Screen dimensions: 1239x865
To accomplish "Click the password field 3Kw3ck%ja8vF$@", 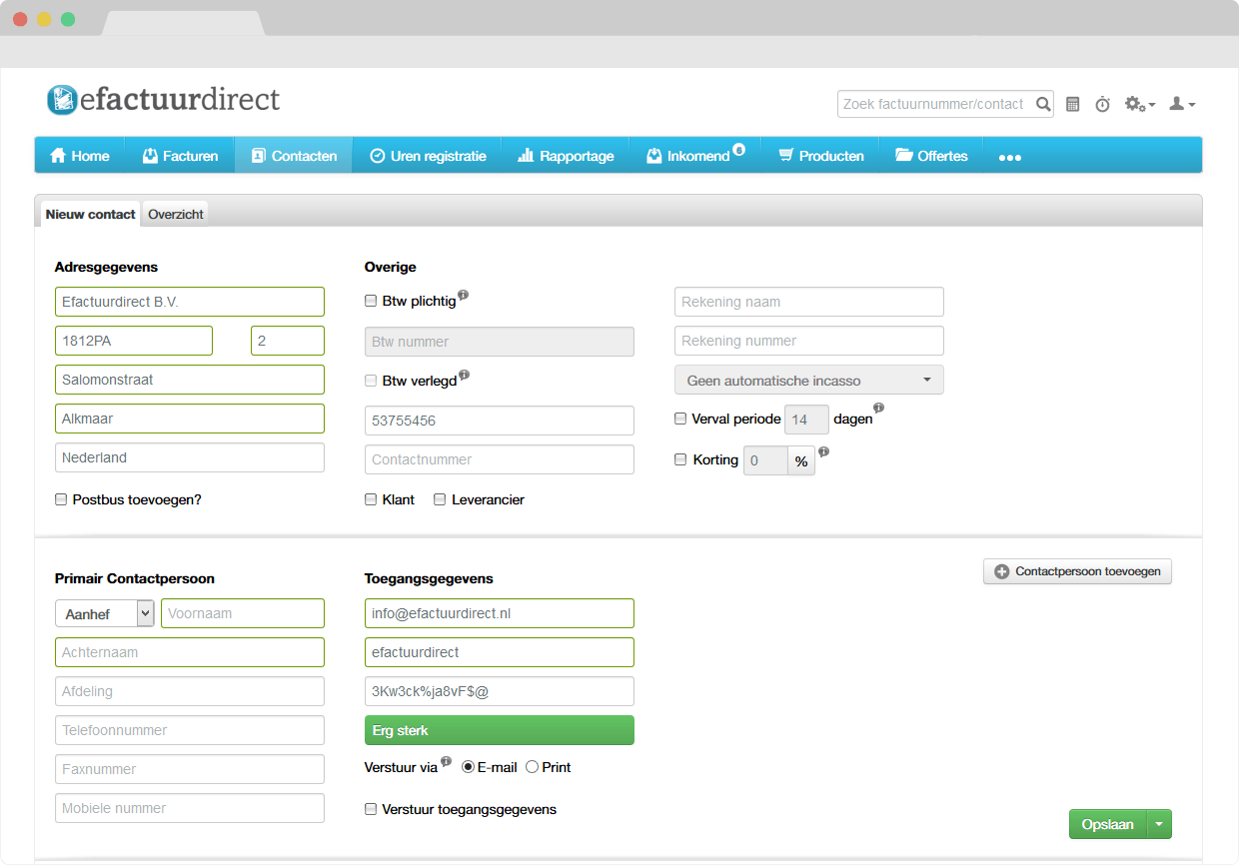I will pyautogui.click(x=500, y=691).
